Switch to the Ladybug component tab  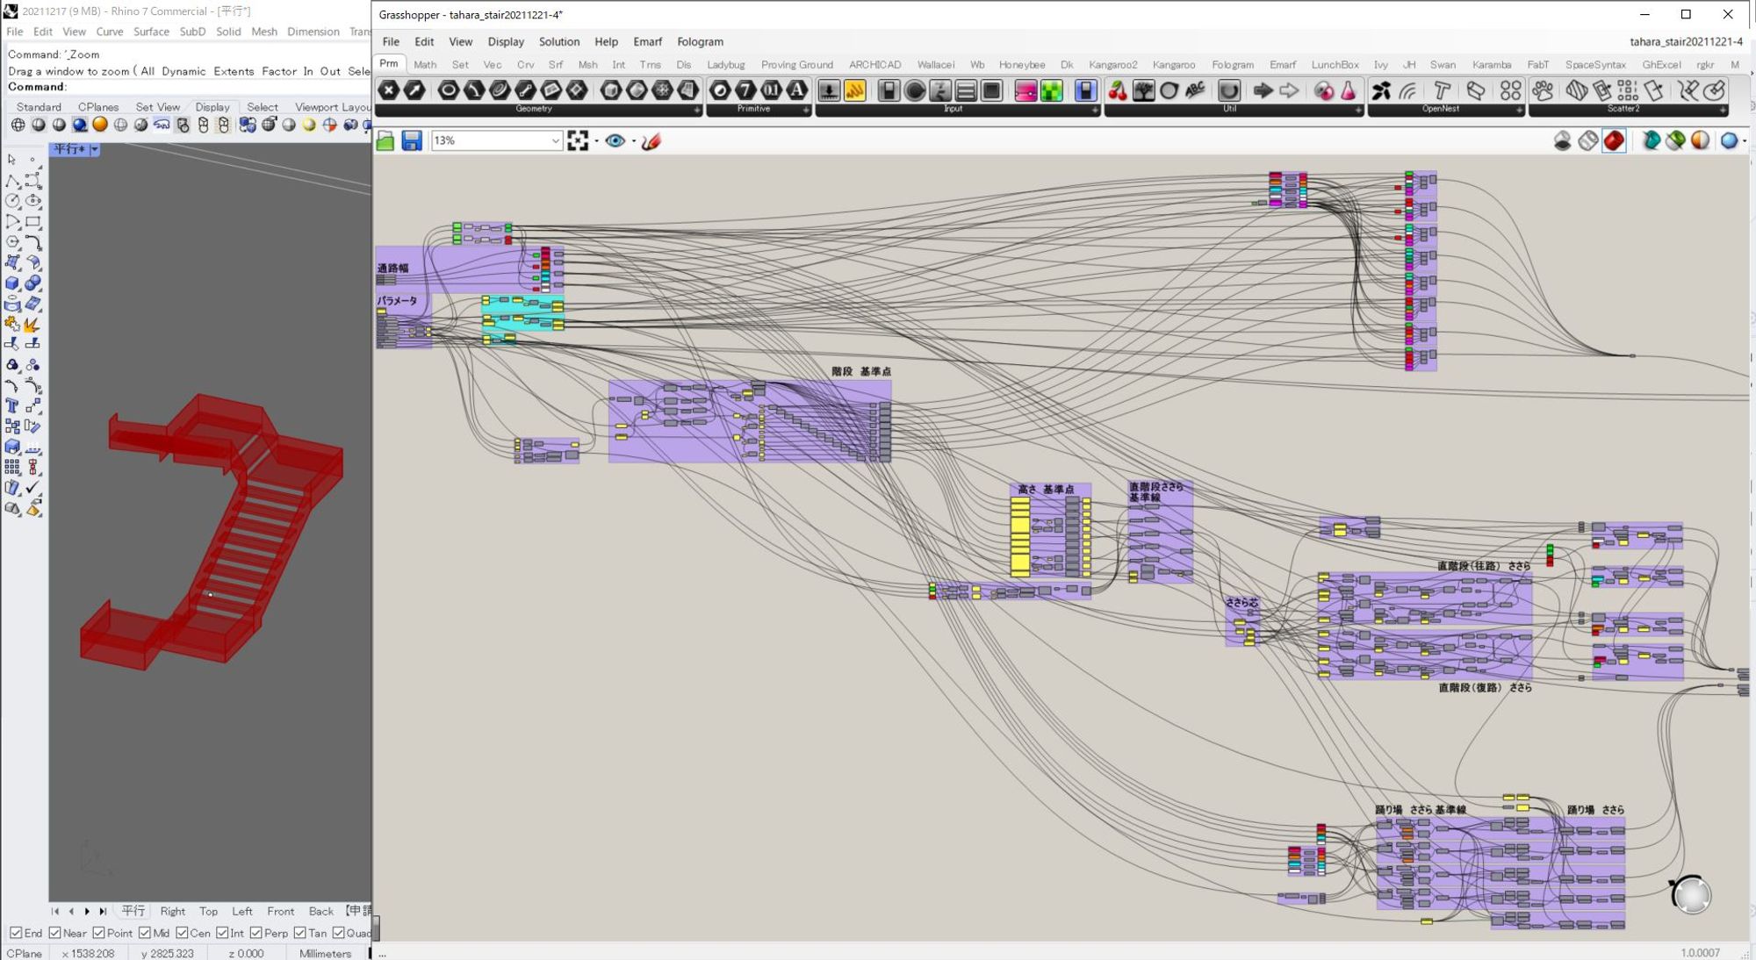point(725,65)
